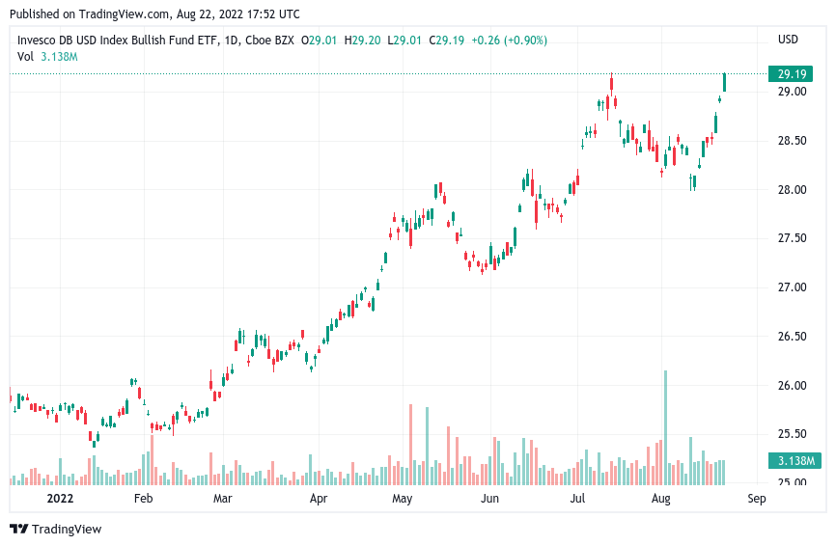Click the O29.01 open value
The image size is (836, 546).
pos(320,41)
